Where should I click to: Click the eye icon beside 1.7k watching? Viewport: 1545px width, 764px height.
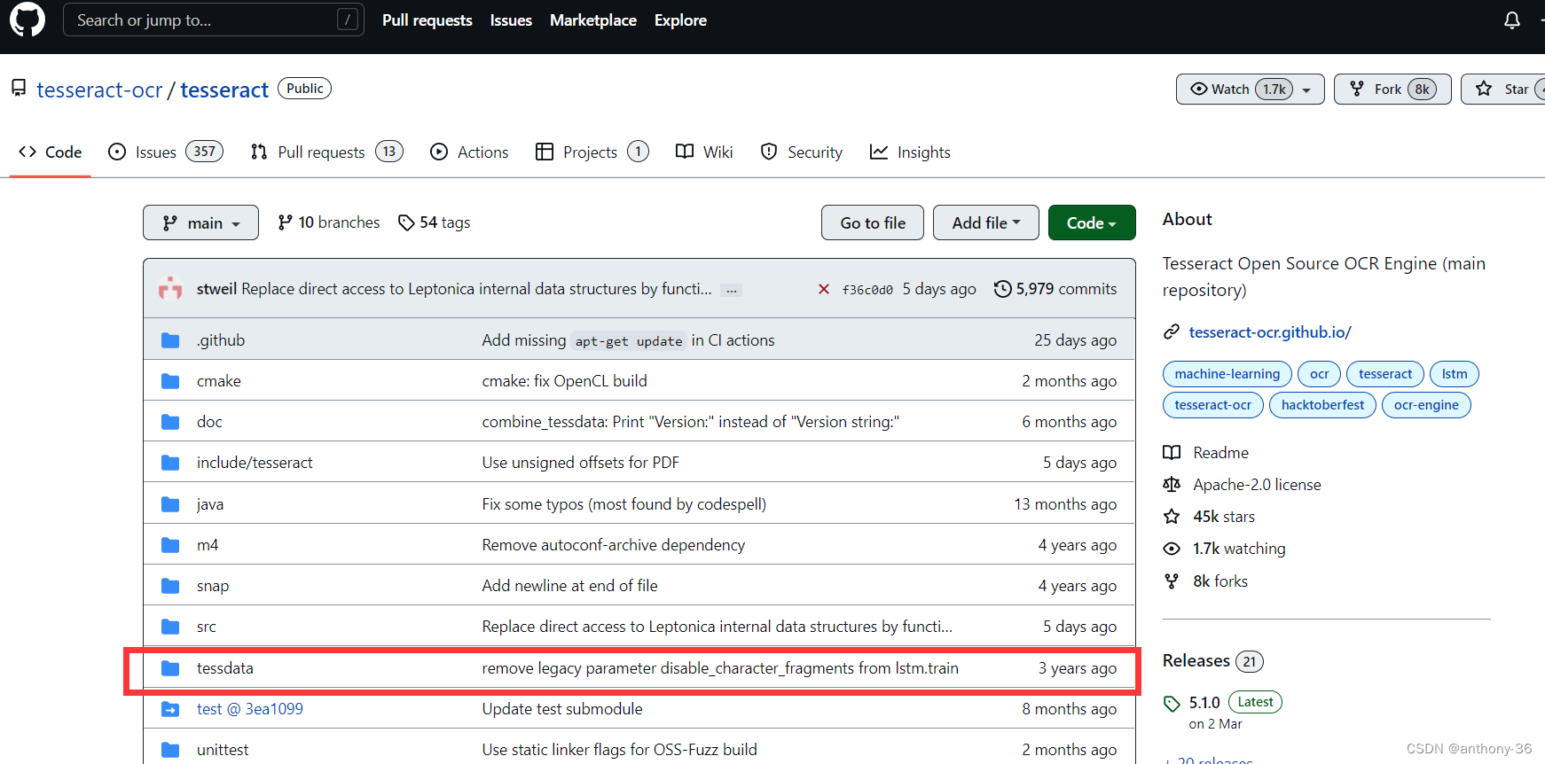pyautogui.click(x=1172, y=549)
